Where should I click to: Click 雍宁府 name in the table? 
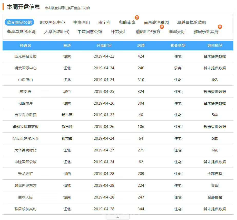point(25,92)
